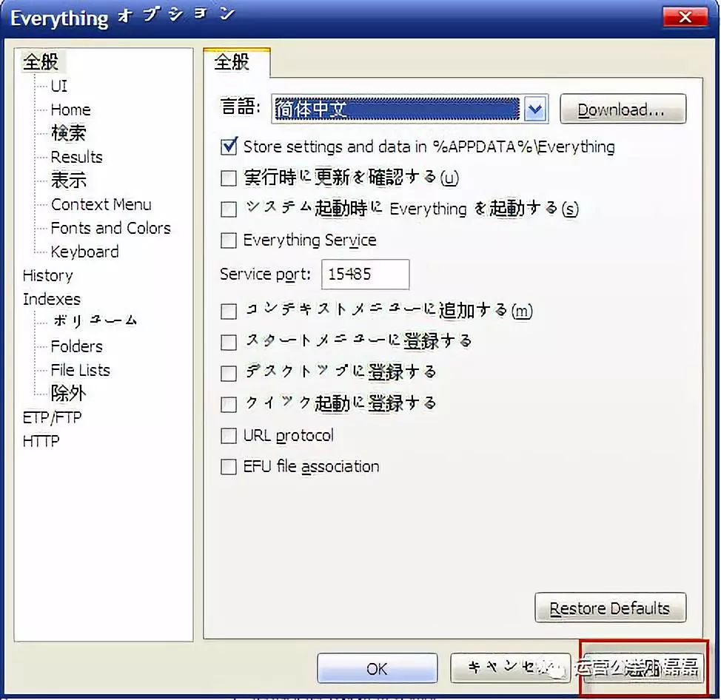Toggle Store settings in %APPDATA%\Everything checkbox
Image resolution: width=721 pixels, height=700 pixels.
229,147
